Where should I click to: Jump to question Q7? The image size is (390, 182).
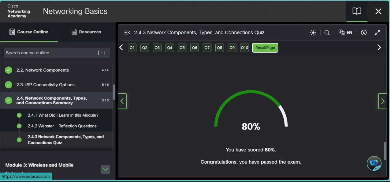point(207,48)
